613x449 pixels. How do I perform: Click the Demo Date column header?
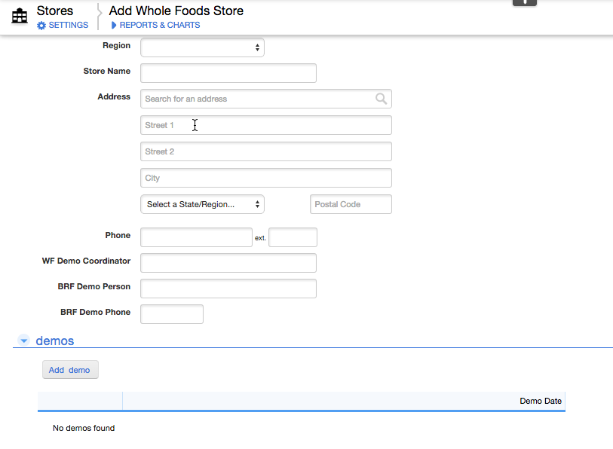tap(541, 401)
